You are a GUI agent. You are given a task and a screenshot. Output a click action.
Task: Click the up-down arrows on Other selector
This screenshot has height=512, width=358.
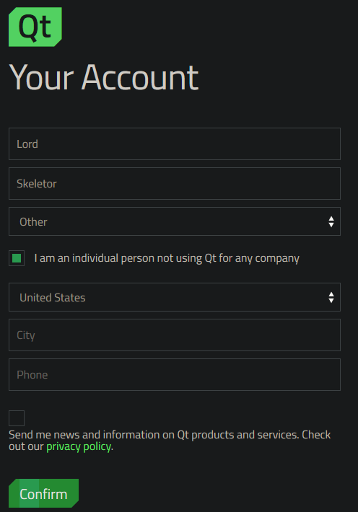(331, 221)
